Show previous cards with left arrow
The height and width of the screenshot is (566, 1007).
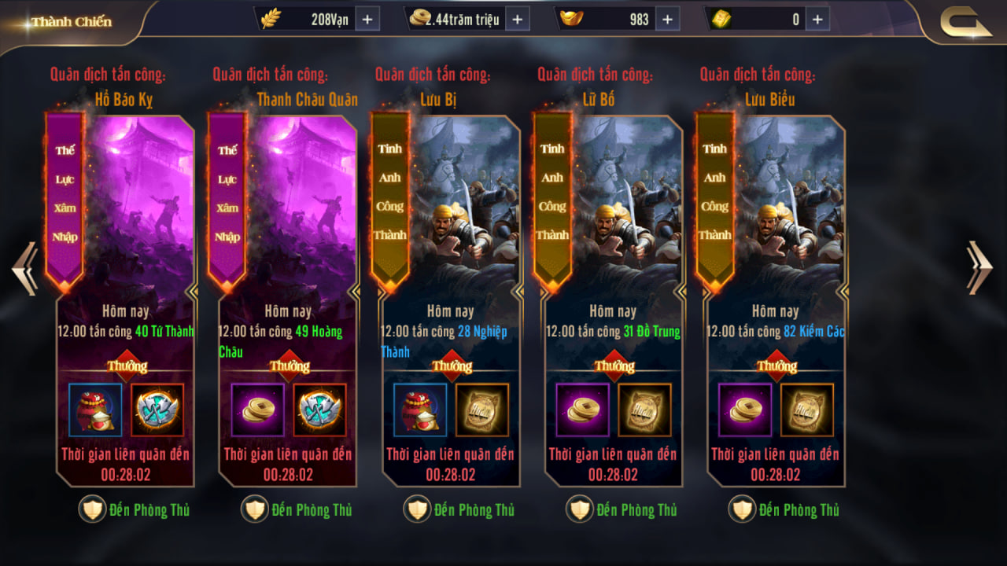click(24, 268)
